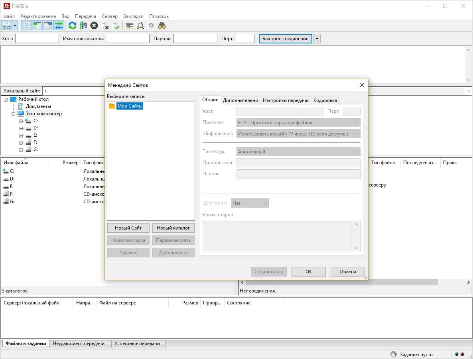Click the Новый Сайт button
The width and height of the screenshot is (473, 359).
click(128, 228)
